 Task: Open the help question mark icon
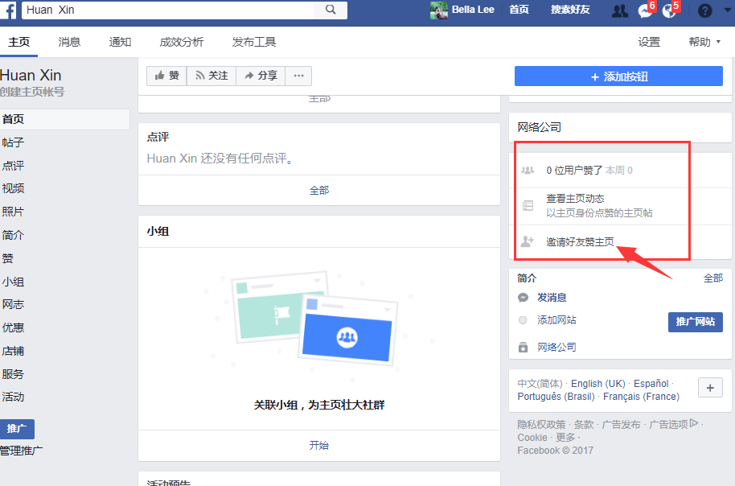(x=704, y=10)
